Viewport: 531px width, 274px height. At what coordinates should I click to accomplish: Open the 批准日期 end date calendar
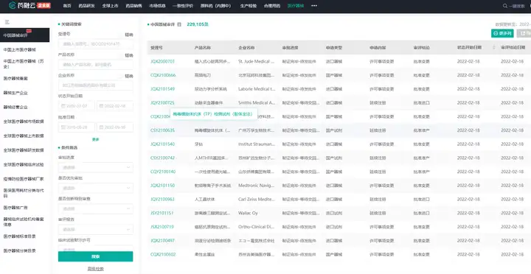tap(115, 127)
